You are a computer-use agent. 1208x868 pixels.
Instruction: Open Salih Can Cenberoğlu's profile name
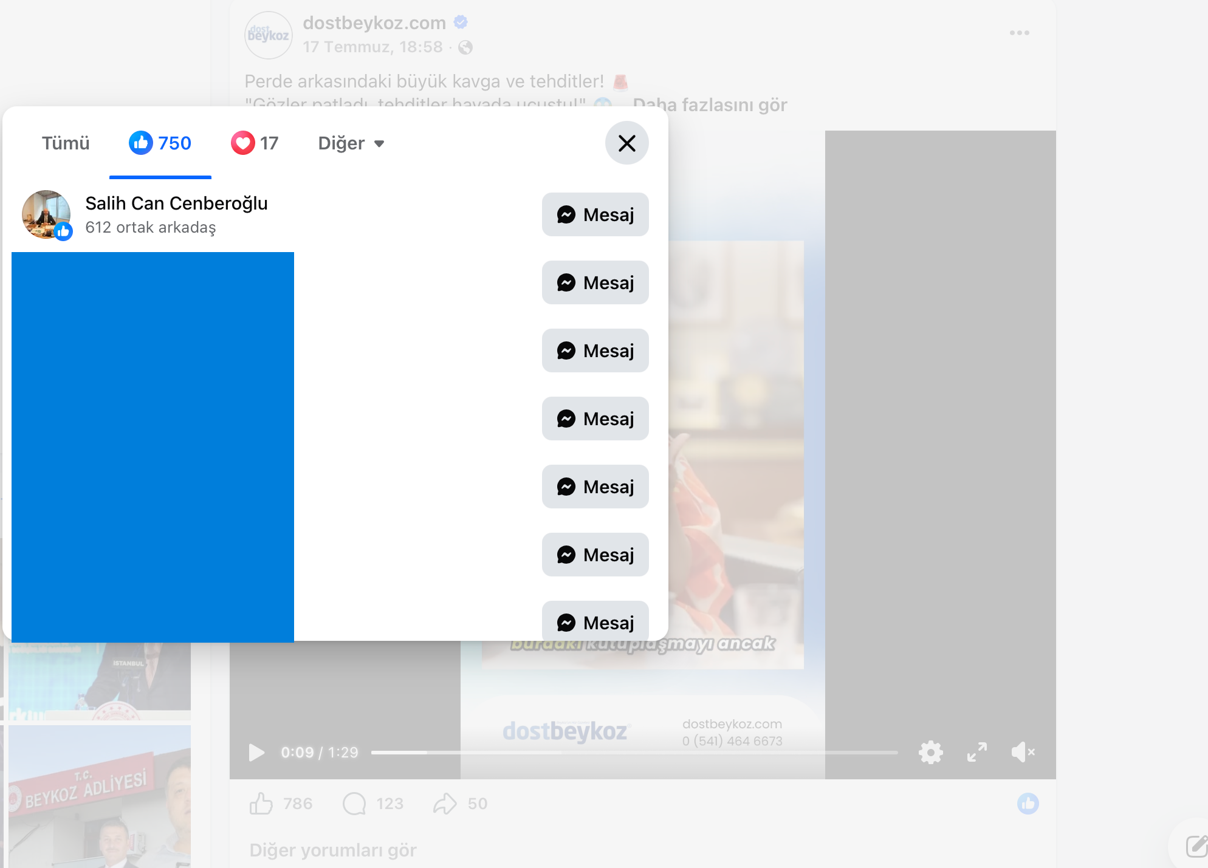point(176,203)
